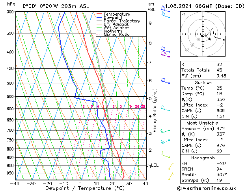
Task: Click the purple wind barb near 400 hPa
Action: (165, 54)
